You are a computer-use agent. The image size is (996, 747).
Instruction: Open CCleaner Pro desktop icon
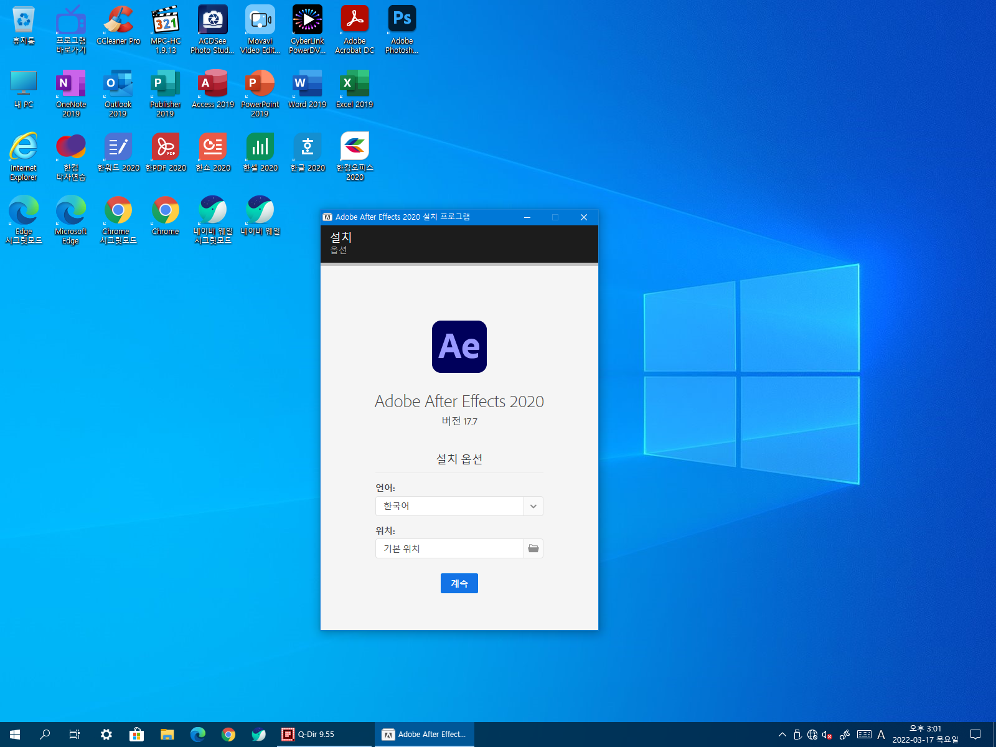click(x=118, y=26)
